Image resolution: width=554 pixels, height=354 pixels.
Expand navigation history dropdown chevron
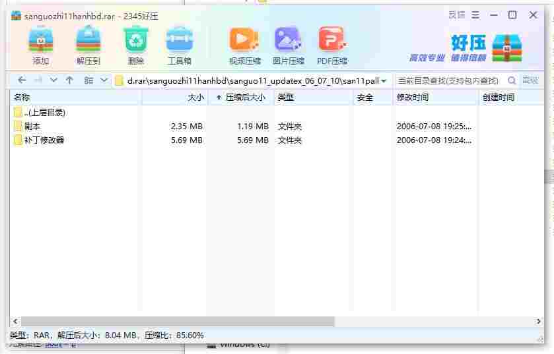coord(53,80)
